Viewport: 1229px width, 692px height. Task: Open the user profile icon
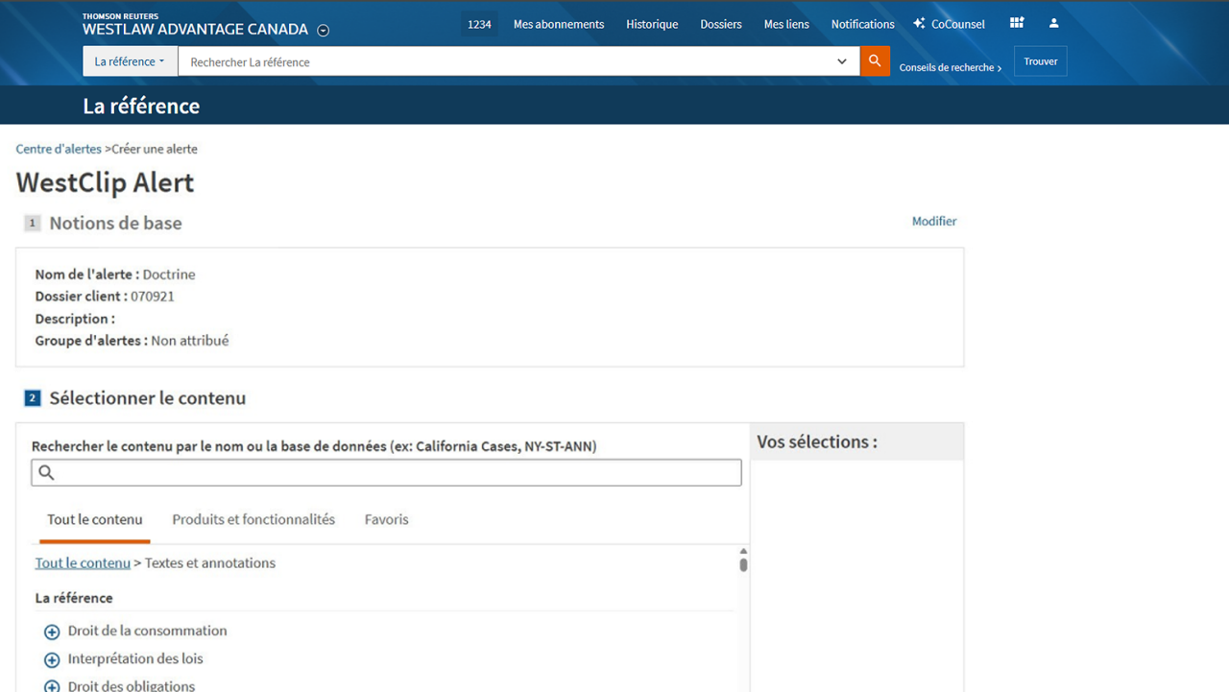click(x=1053, y=23)
